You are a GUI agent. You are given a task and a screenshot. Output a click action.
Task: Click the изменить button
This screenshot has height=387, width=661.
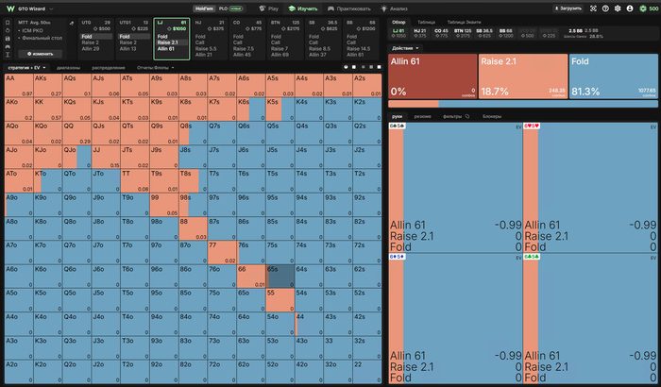41,54
